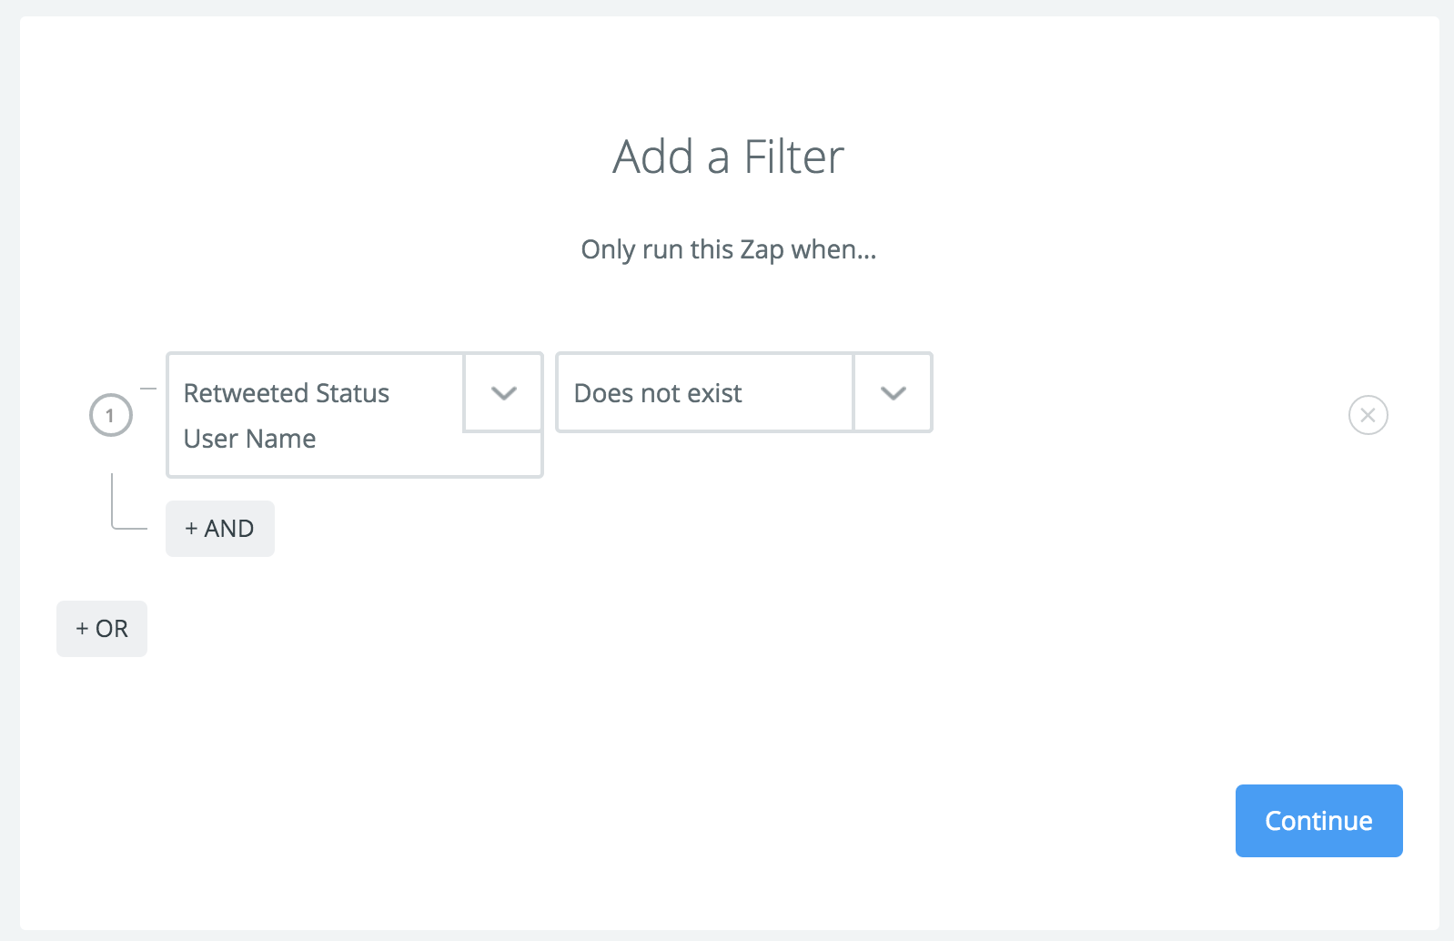Click the 'Only run this Zap when...' text
1454x941 pixels.
coord(728,249)
